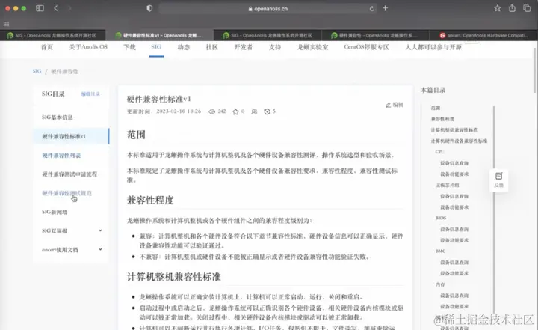Jump to 兼容性程度 in the page outline

[x=442, y=119]
